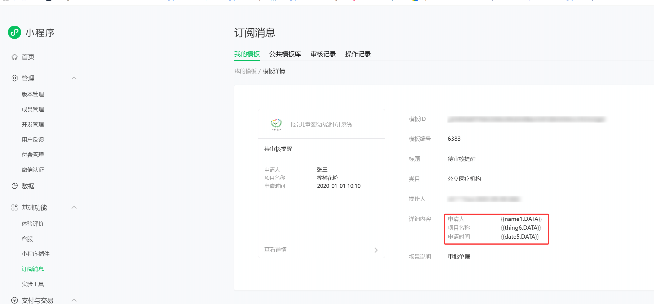Open 版本管理 in the sidebar
This screenshot has width=654, height=304.
point(33,94)
